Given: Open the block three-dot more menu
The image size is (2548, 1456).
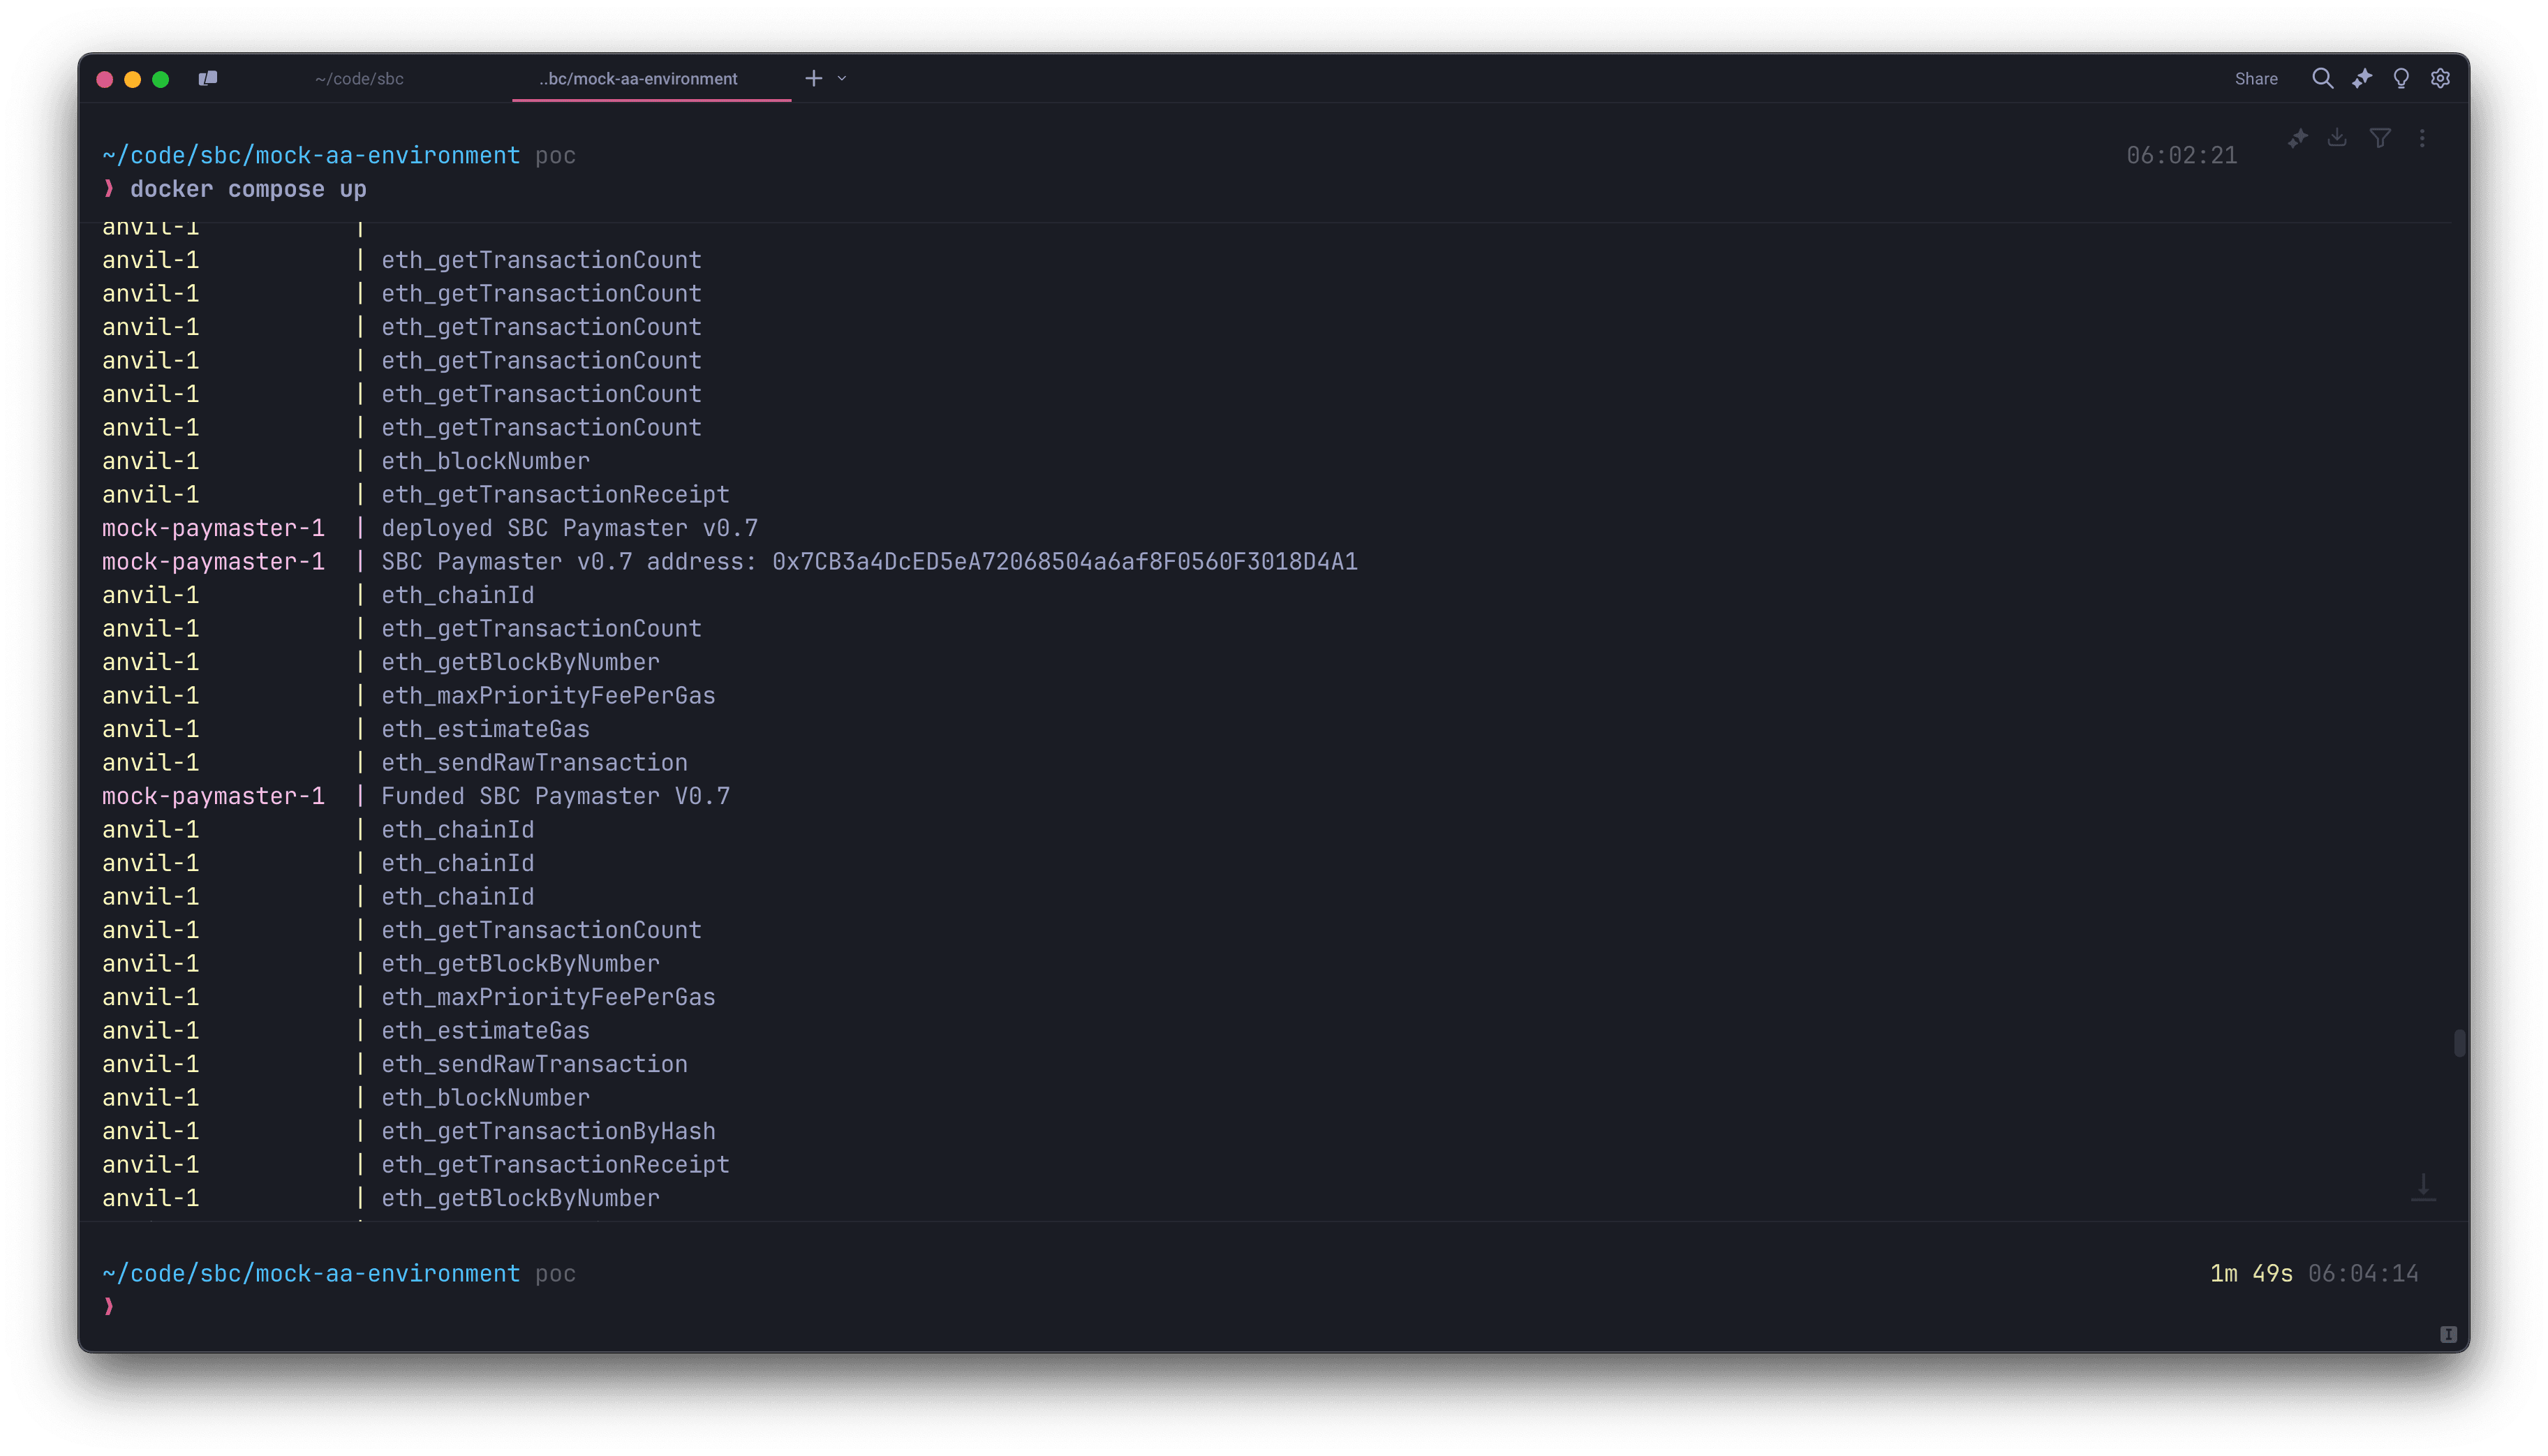Looking at the screenshot, I should click(2422, 138).
